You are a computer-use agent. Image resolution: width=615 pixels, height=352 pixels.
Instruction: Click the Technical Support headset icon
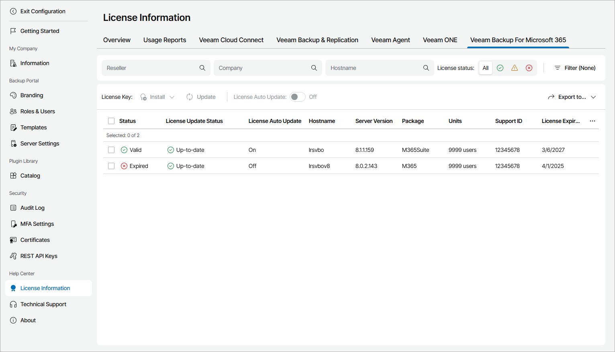click(x=13, y=304)
